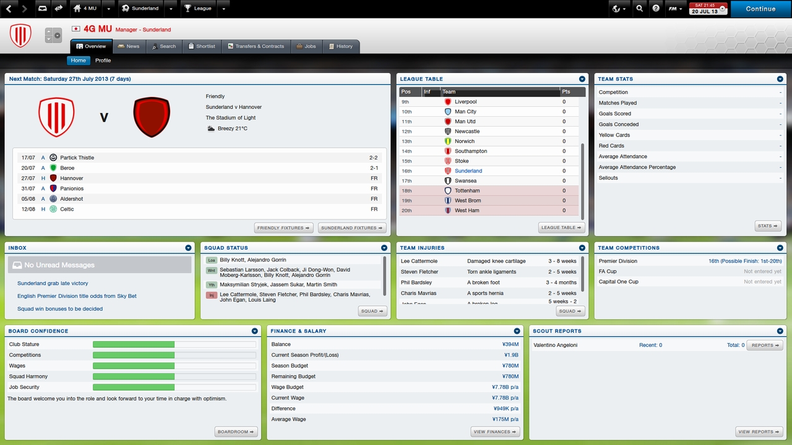
Task: Expand the Inbox panel menu
Action: (188, 248)
